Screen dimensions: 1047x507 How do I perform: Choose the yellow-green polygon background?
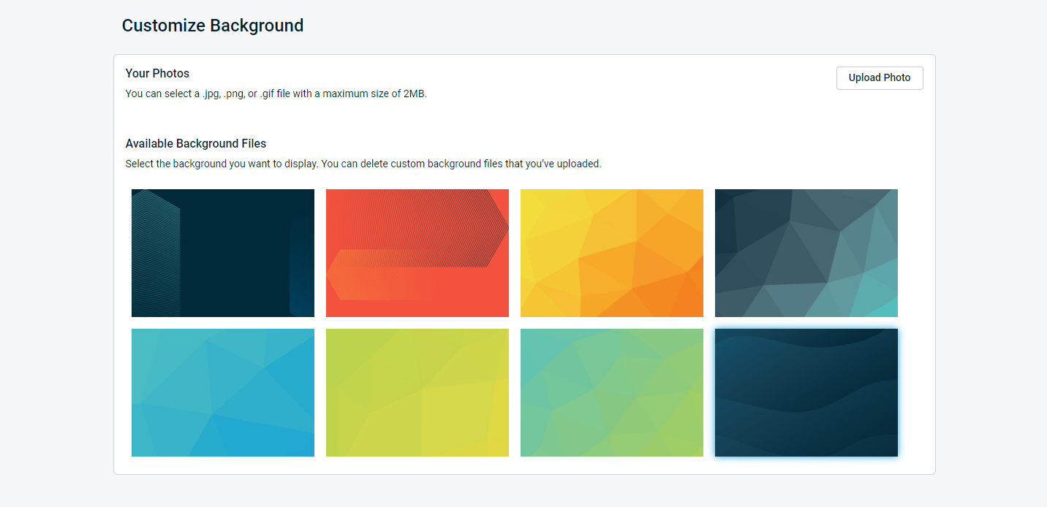[417, 392]
